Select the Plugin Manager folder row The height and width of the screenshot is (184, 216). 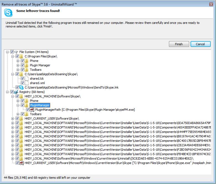point(40,65)
